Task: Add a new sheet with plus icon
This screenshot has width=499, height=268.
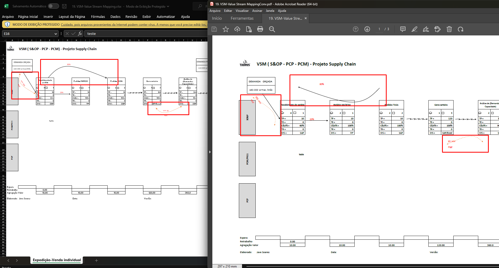Action: [96, 260]
